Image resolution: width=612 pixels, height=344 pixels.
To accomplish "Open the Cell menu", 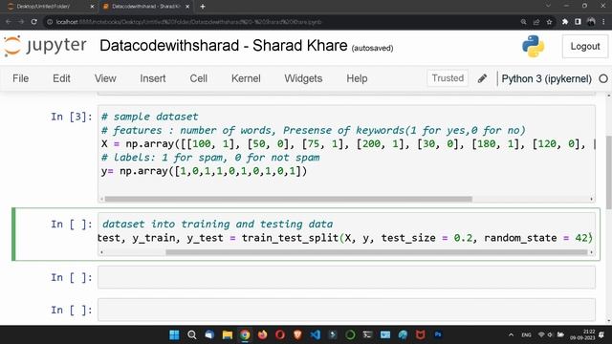I will tap(198, 78).
